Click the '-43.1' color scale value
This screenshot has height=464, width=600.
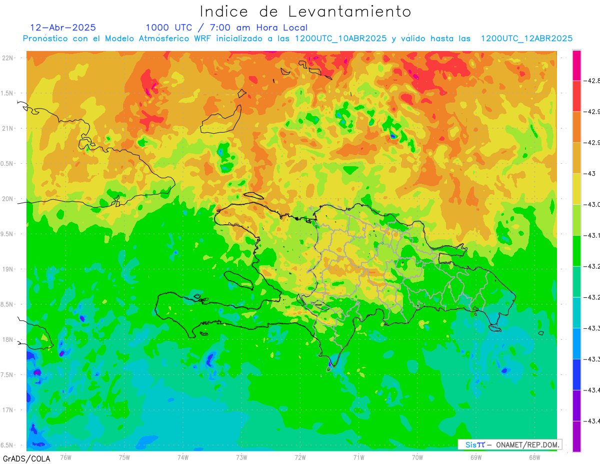pyautogui.click(x=592, y=235)
